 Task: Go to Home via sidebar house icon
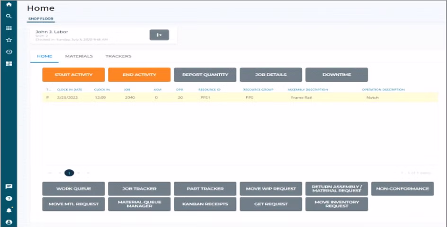pyautogui.click(x=9, y=5)
